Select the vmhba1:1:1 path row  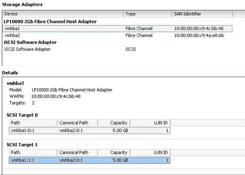point(22,160)
